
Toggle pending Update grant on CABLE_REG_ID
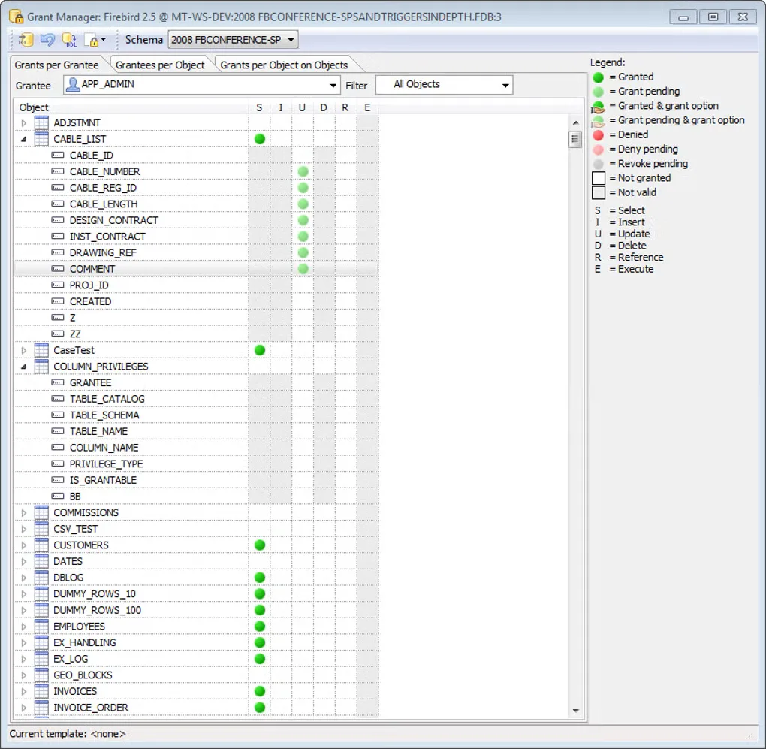point(303,188)
